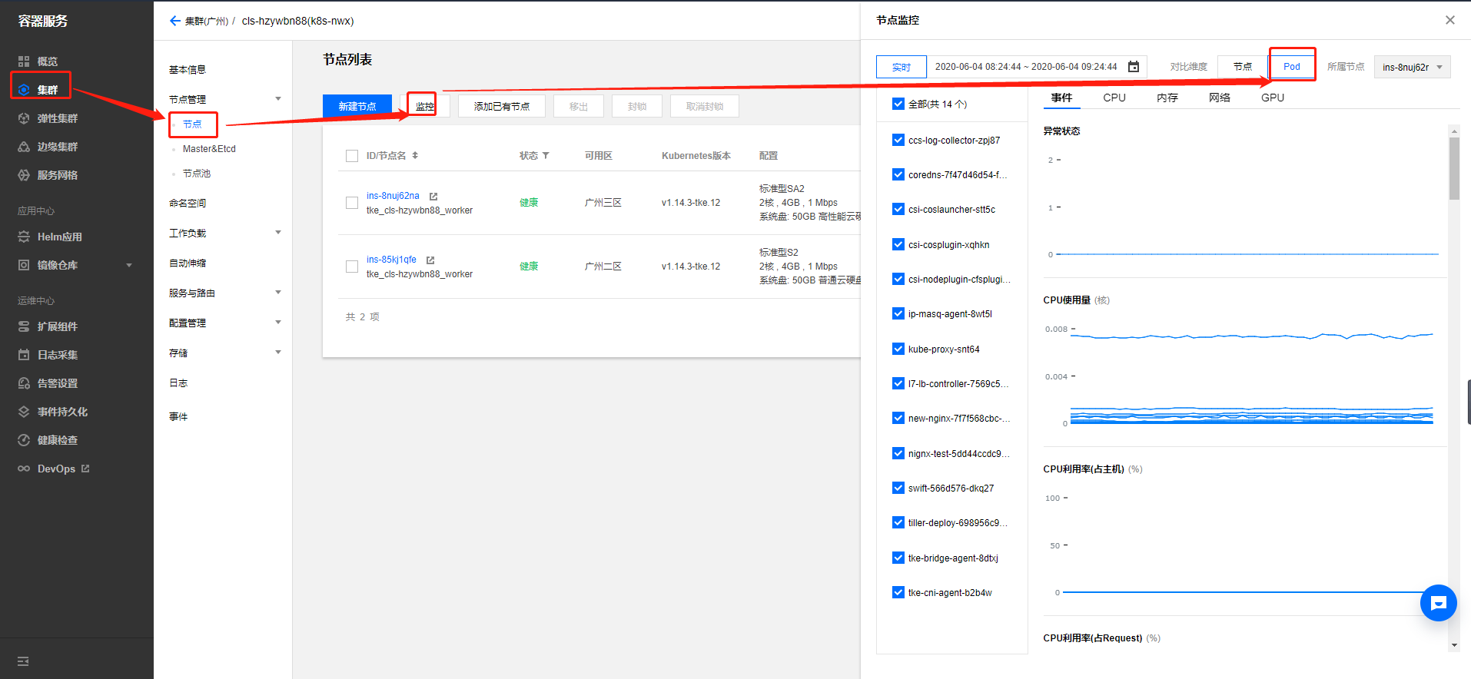1471x679 pixels.
Task: Uncheck ccs-log-collector-zpj87 pod
Action: 898,140
